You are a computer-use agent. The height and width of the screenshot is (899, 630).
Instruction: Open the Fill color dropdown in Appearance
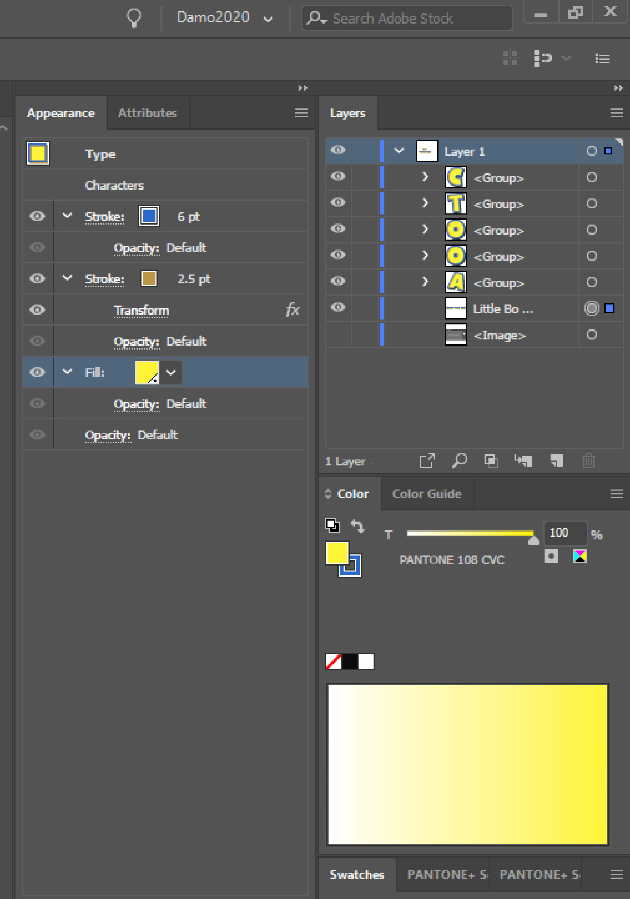(x=171, y=372)
